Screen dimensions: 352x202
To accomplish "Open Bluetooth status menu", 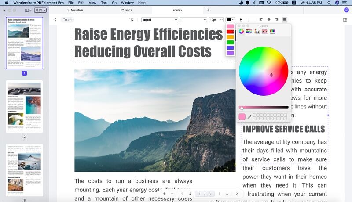I will coord(254,3).
